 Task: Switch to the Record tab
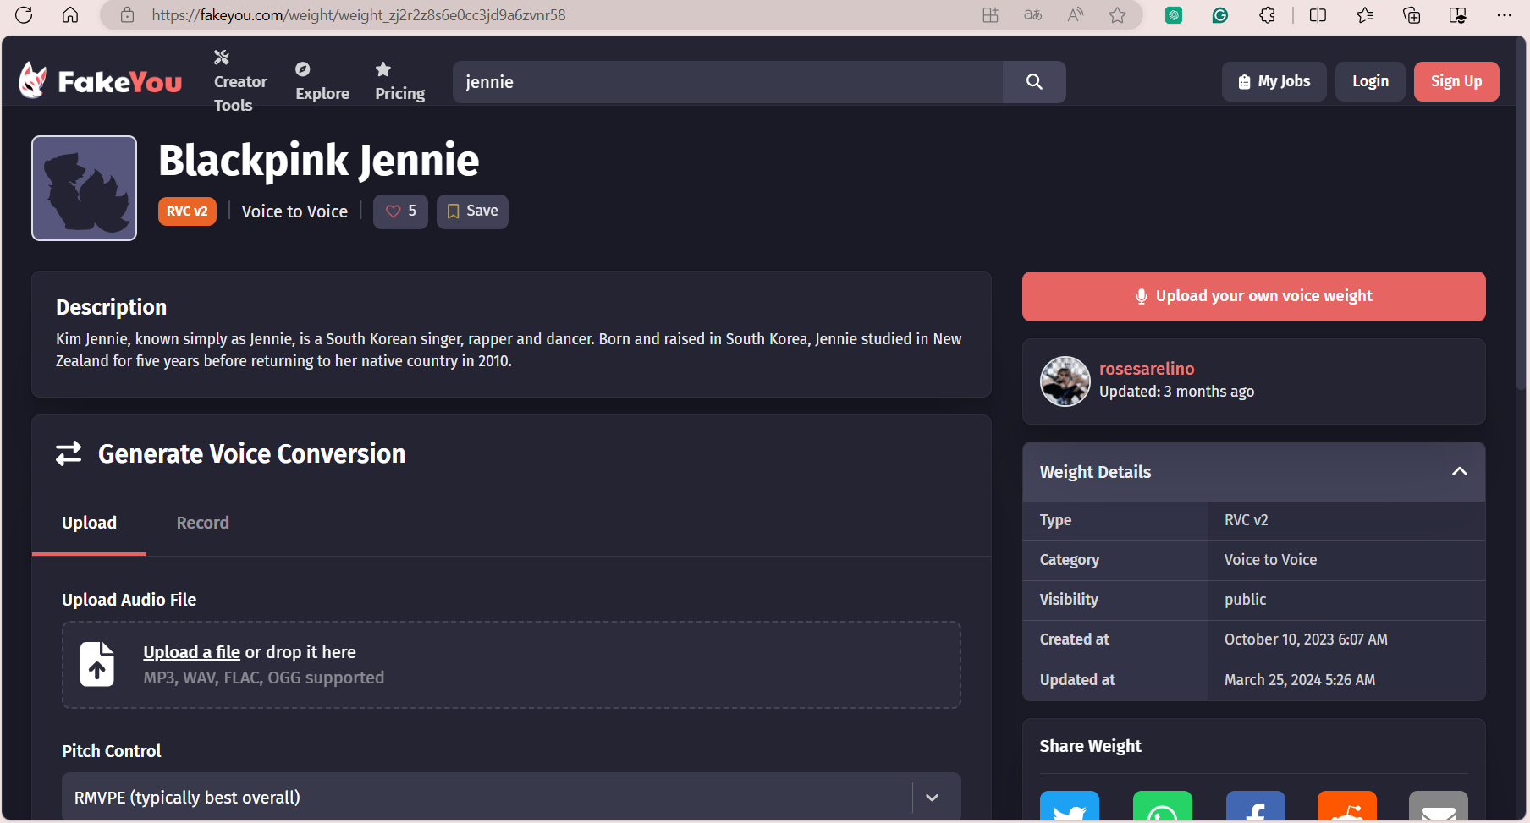pos(203,523)
